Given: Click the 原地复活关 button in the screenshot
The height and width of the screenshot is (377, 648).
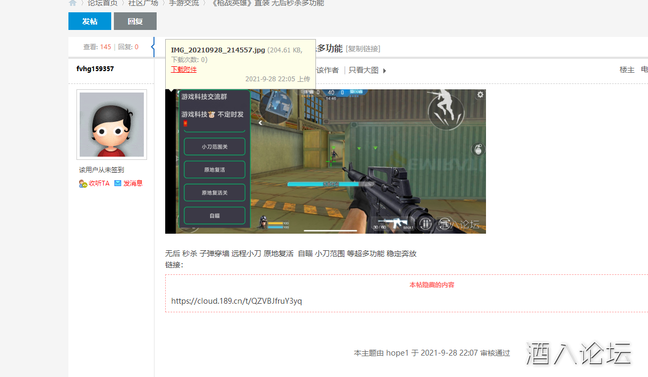Looking at the screenshot, I should pos(214,193).
